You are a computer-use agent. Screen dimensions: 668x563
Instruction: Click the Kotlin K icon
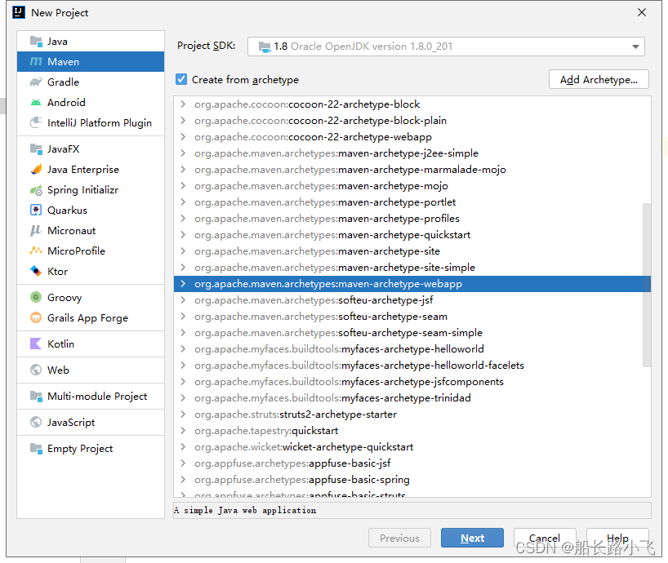(36, 344)
